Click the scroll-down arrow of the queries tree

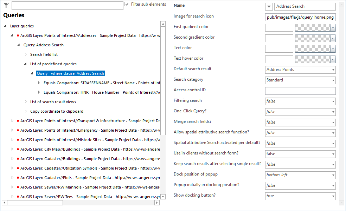tap(163, 197)
